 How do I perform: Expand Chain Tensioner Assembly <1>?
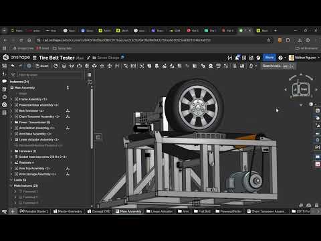tap(11, 116)
